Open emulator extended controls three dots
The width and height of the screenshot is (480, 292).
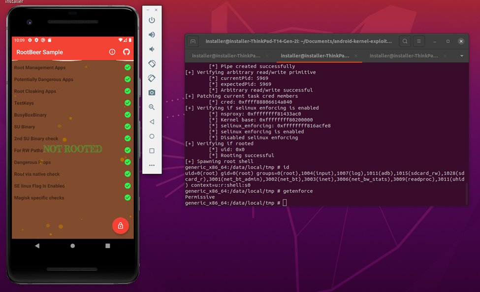pyautogui.click(x=152, y=165)
